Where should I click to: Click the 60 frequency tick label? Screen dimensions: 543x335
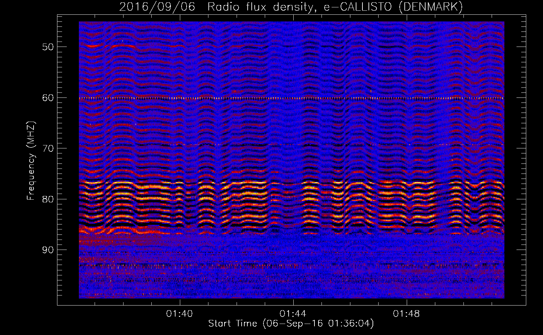click(x=48, y=98)
